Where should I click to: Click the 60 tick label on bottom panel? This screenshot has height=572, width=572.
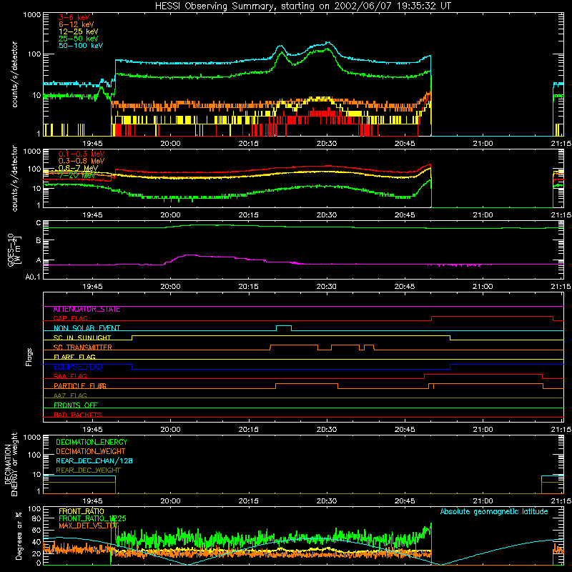[x=36, y=530]
